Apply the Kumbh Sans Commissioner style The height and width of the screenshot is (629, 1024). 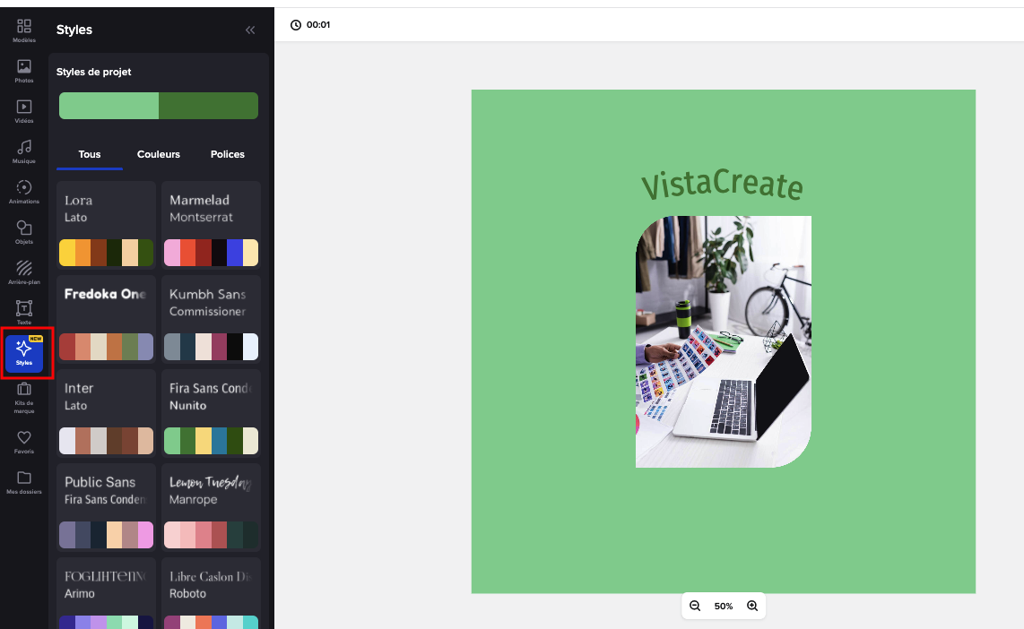(211, 319)
